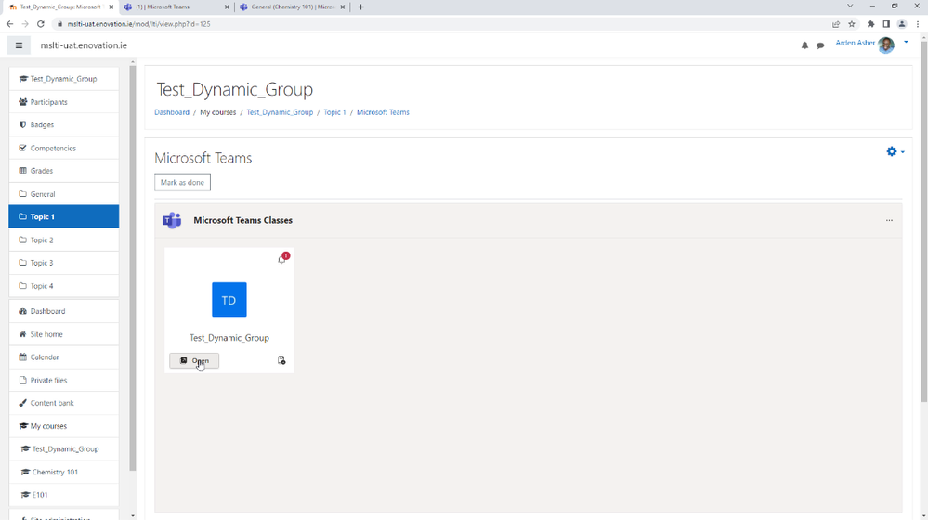Switch to General (Chemistry 101) browser tab
Image resolution: width=928 pixels, height=520 pixels.
(291, 7)
